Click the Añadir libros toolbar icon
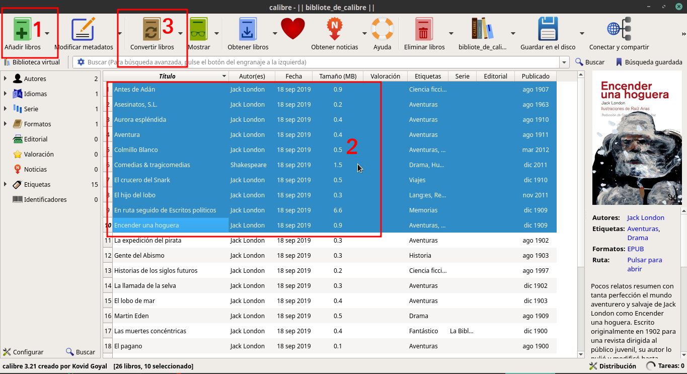This screenshot has width=687, height=374. [22, 29]
